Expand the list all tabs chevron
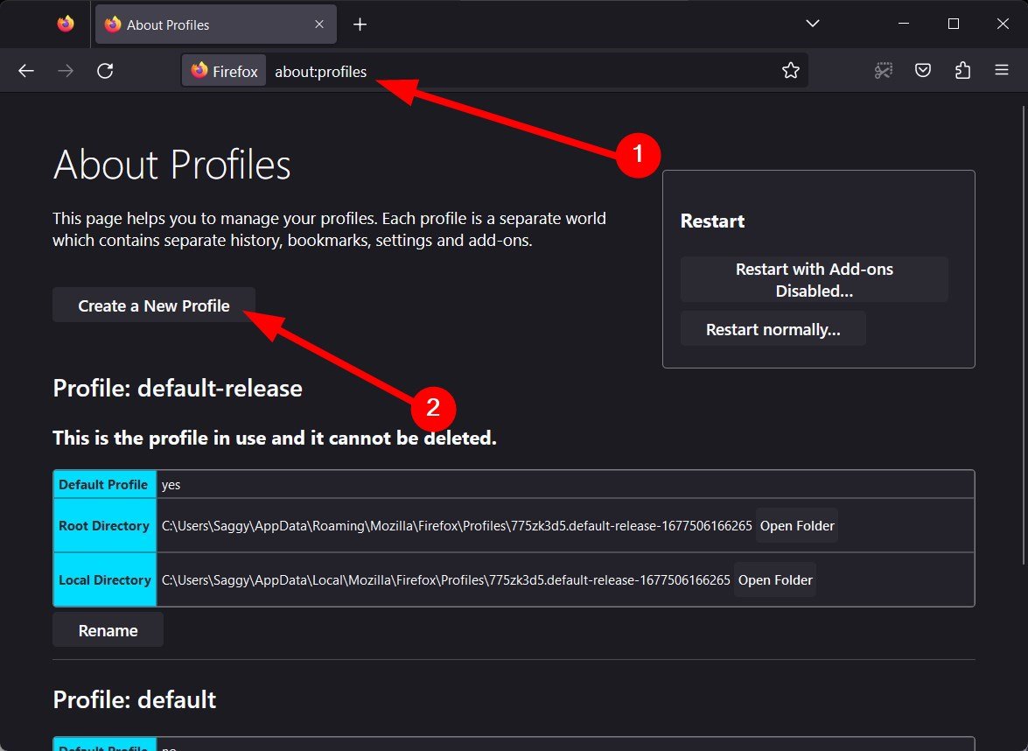Image resolution: width=1028 pixels, height=751 pixels. [812, 25]
